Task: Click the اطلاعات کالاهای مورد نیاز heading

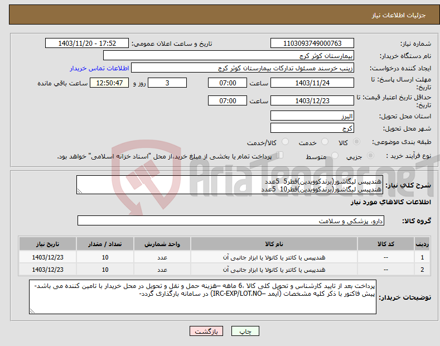Action: coord(390,202)
